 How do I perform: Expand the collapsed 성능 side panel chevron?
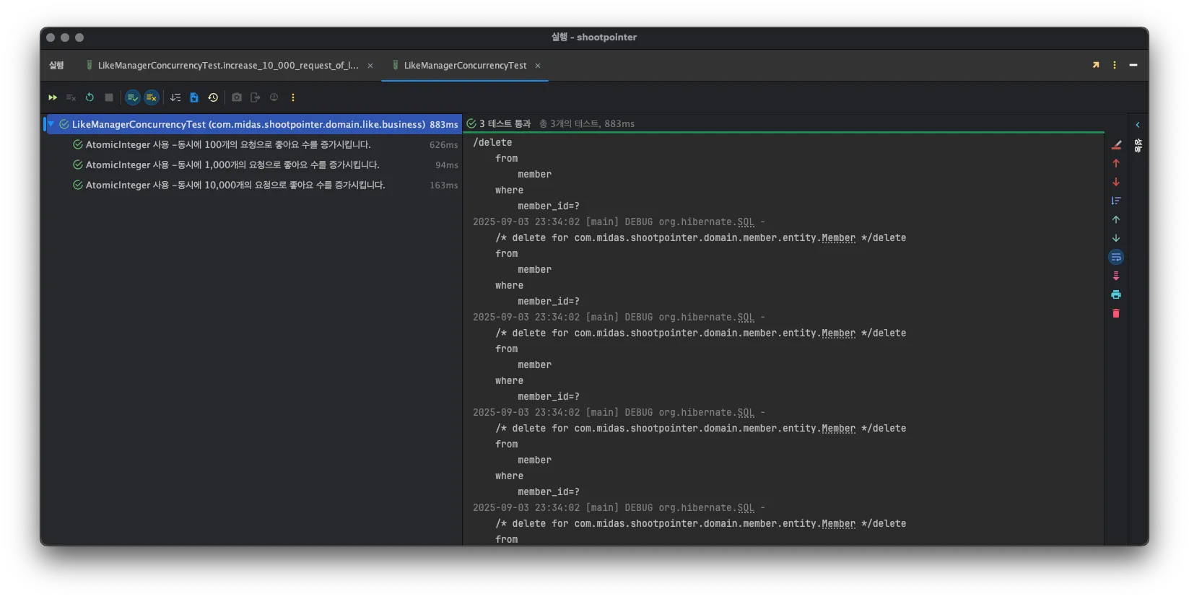coord(1138,125)
